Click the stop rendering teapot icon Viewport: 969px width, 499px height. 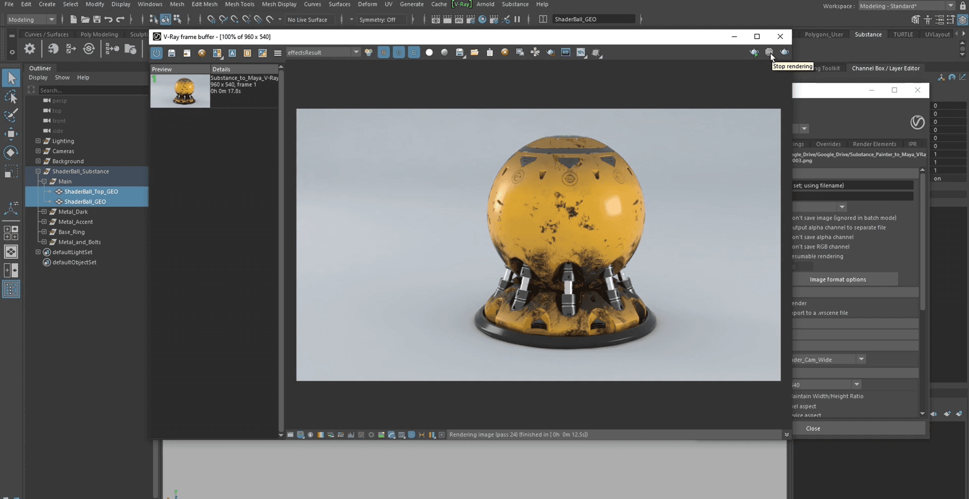tap(769, 52)
